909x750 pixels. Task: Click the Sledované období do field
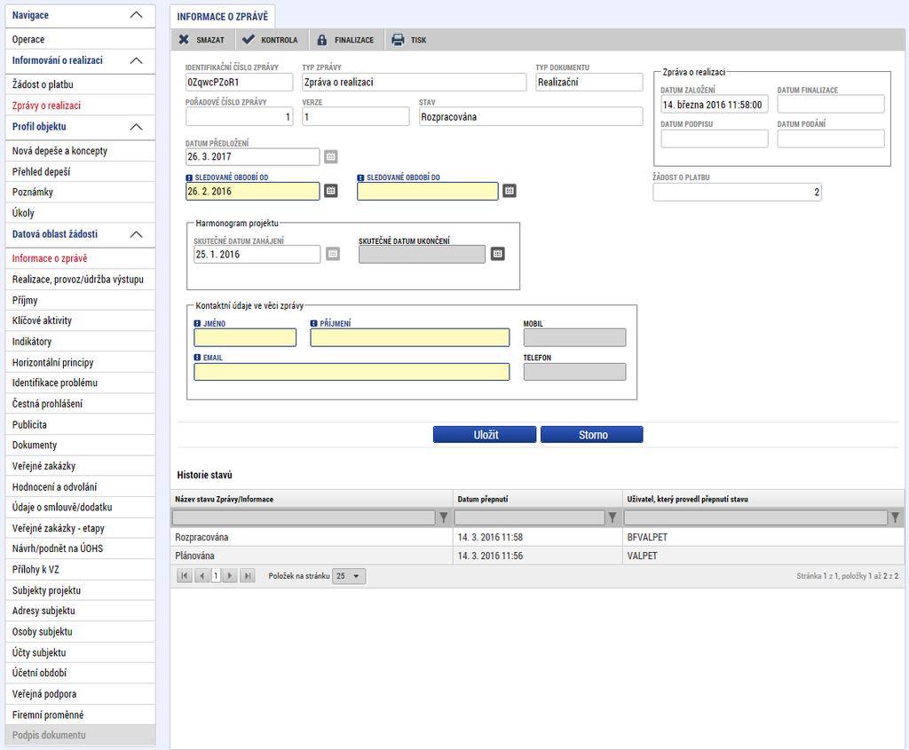[x=427, y=191]
